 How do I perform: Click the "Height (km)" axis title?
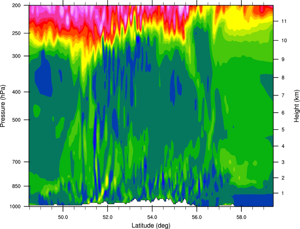[296, 106]
